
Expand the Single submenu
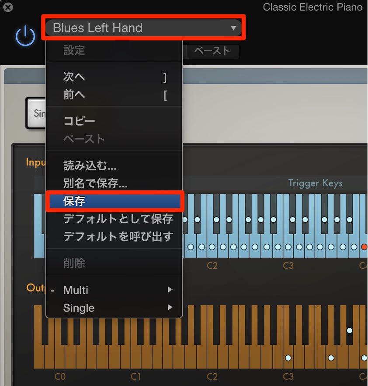[x=115, y=308]
